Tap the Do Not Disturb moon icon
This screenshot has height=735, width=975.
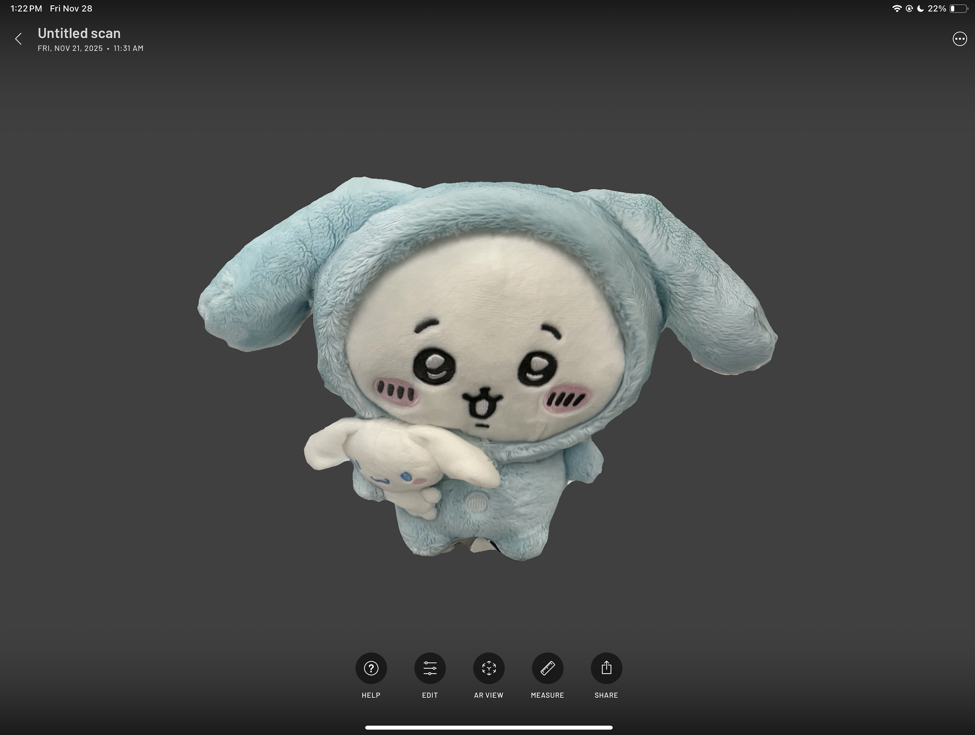(920, 8)
